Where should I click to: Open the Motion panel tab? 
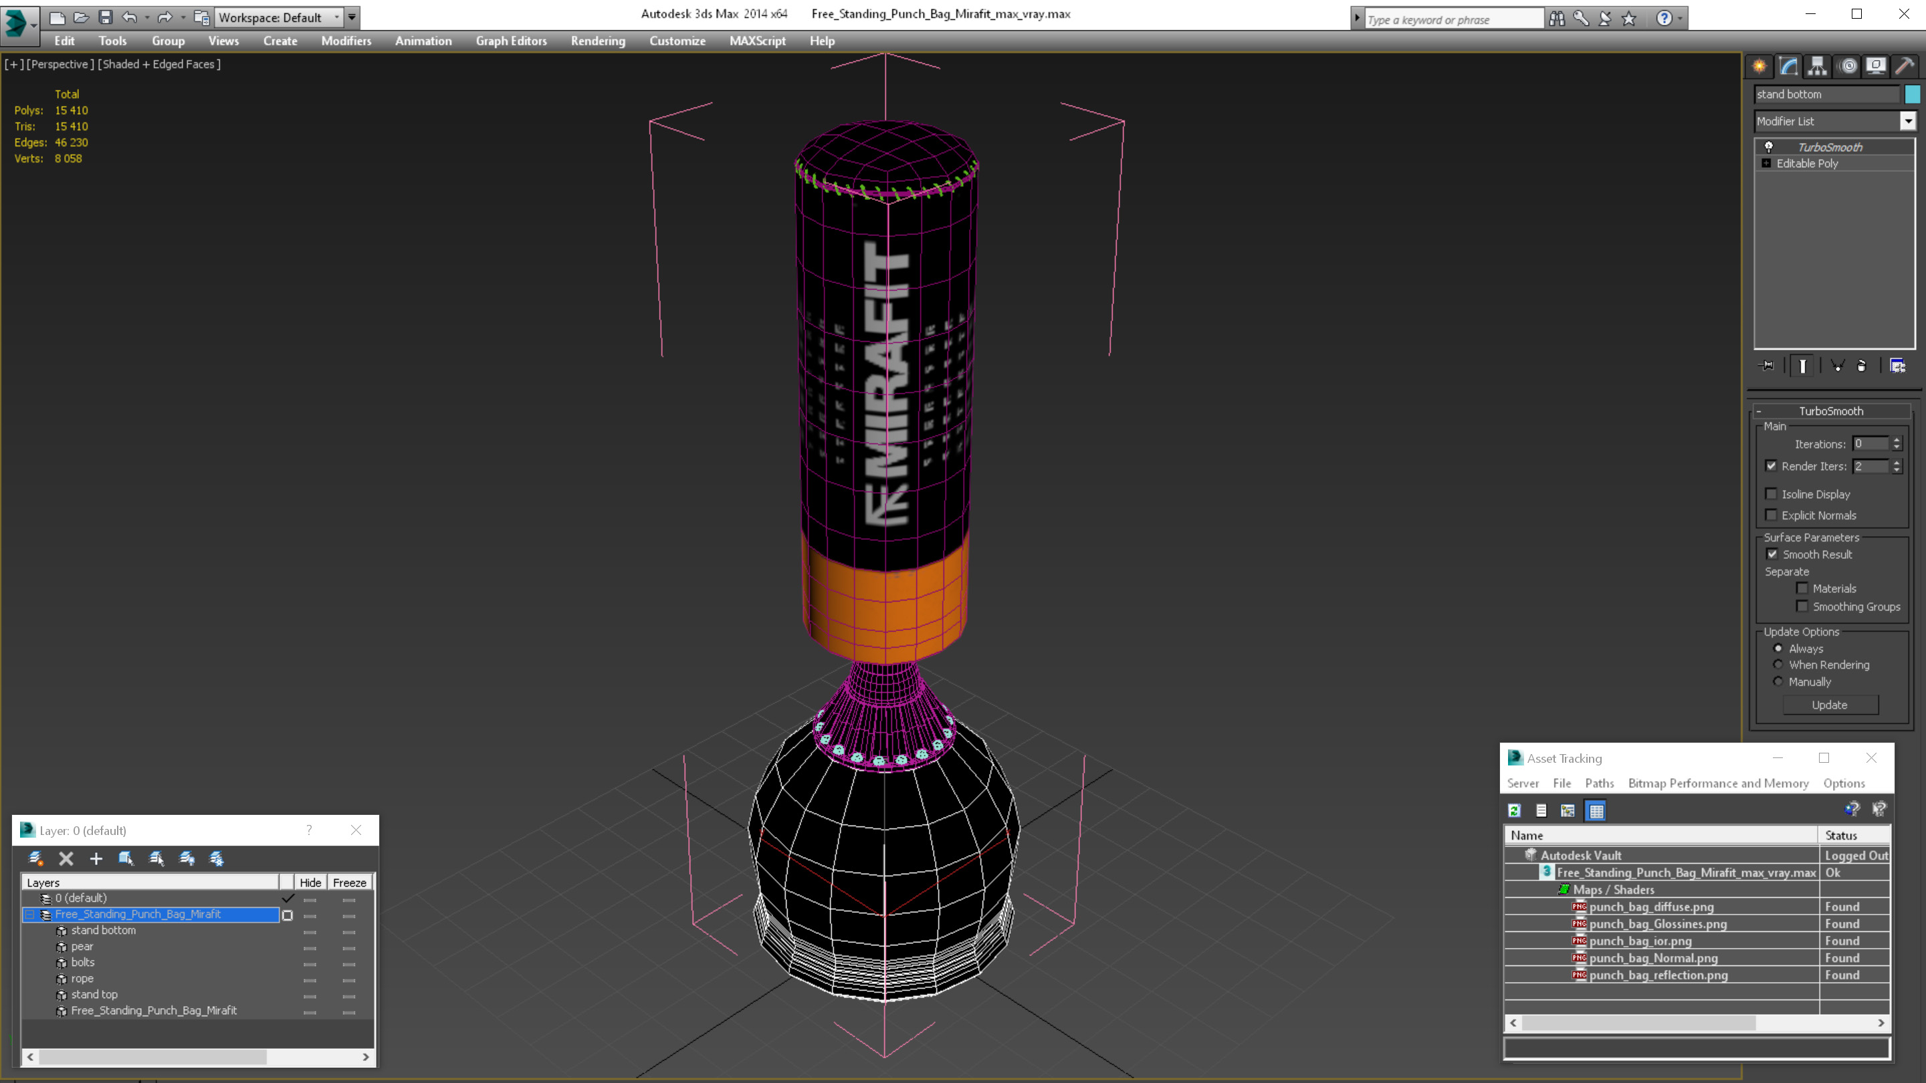(1848, 66)
